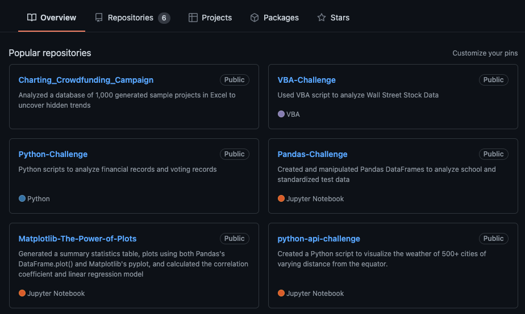Open Charting_Crowdfunding_Campaign repository
Screen dimensions: 525x314
86,80
